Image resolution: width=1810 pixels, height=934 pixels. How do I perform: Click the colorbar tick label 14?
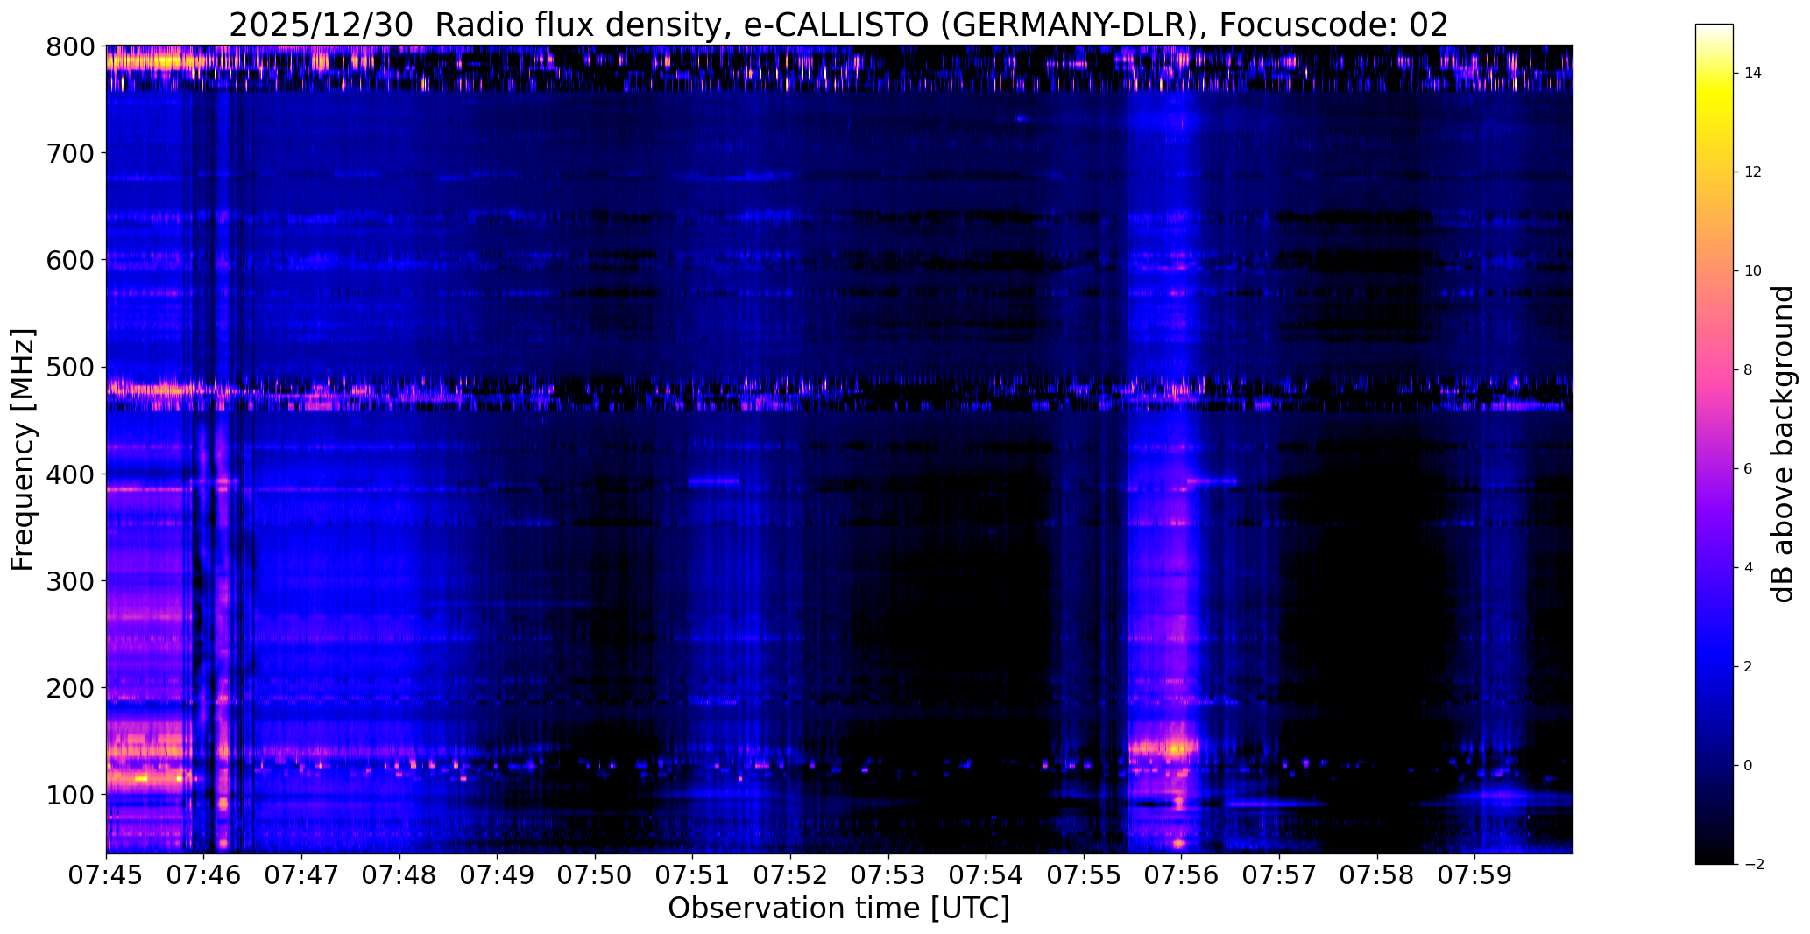1753,74
